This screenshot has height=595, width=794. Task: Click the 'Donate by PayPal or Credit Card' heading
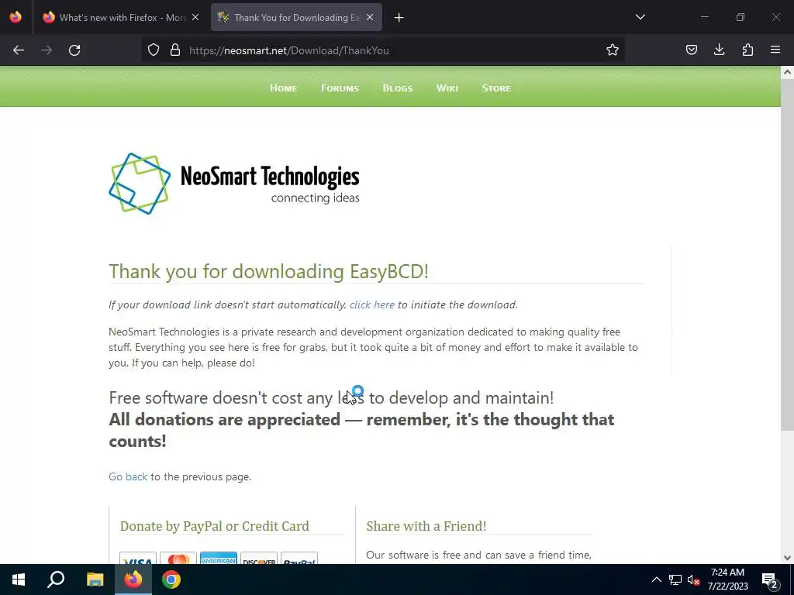215,526
